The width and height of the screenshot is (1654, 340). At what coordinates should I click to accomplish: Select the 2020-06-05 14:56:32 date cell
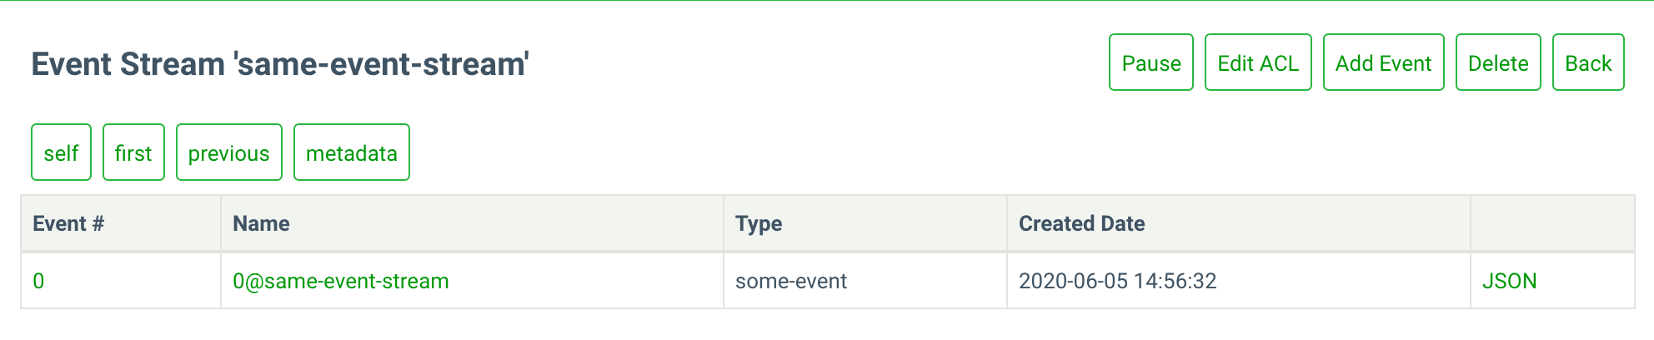pos(1117,281)
